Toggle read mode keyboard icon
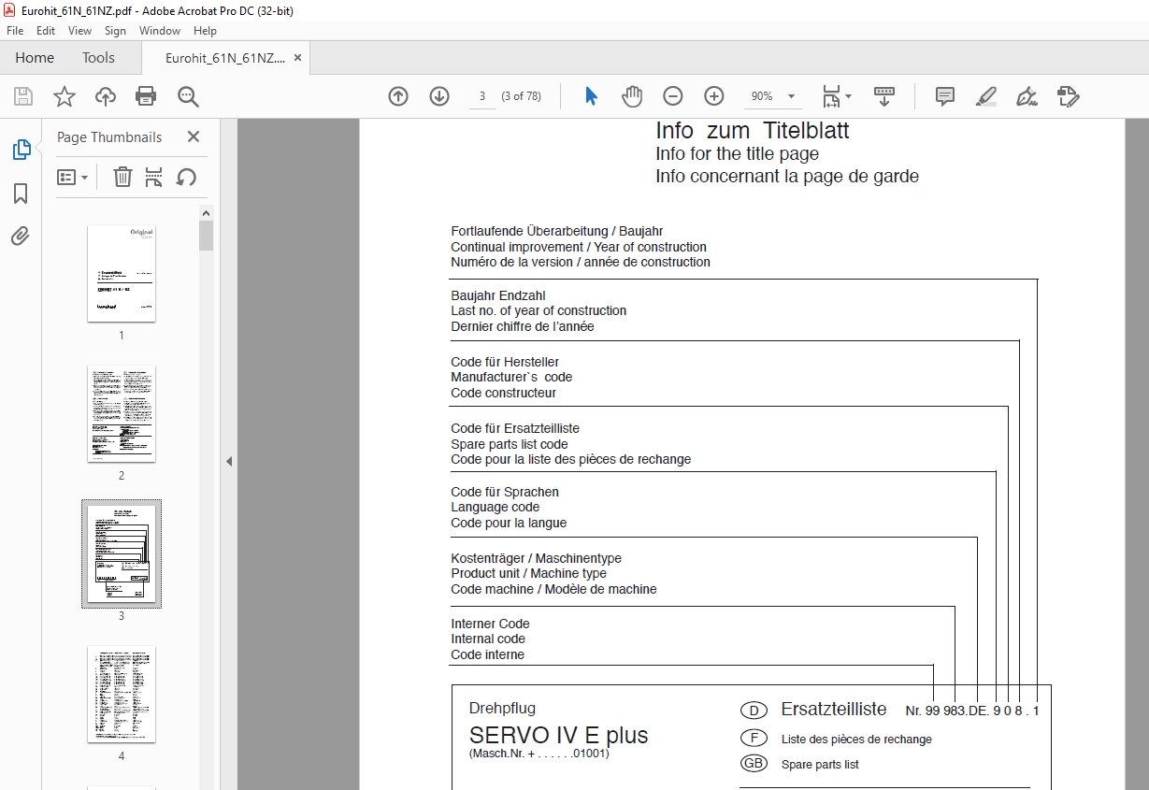 [x=884, y=96]
